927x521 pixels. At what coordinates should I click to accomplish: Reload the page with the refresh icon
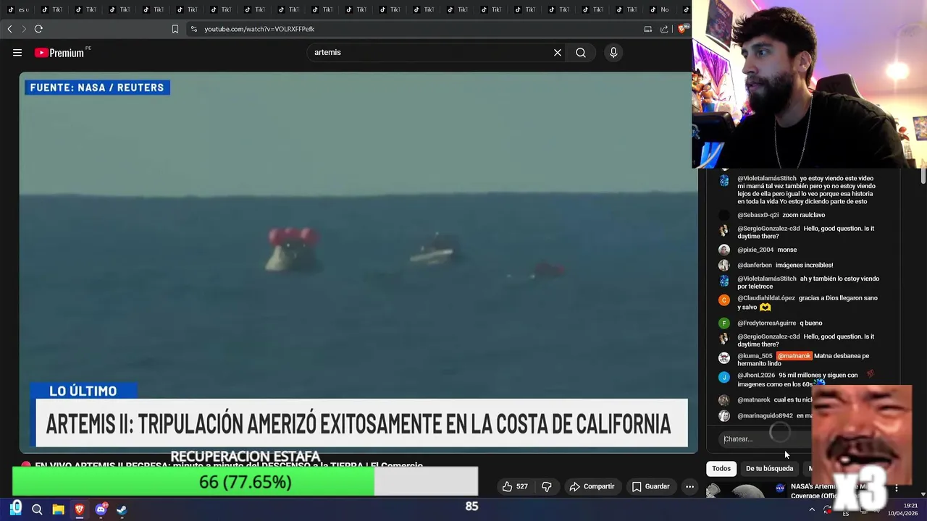click(38, 29)
